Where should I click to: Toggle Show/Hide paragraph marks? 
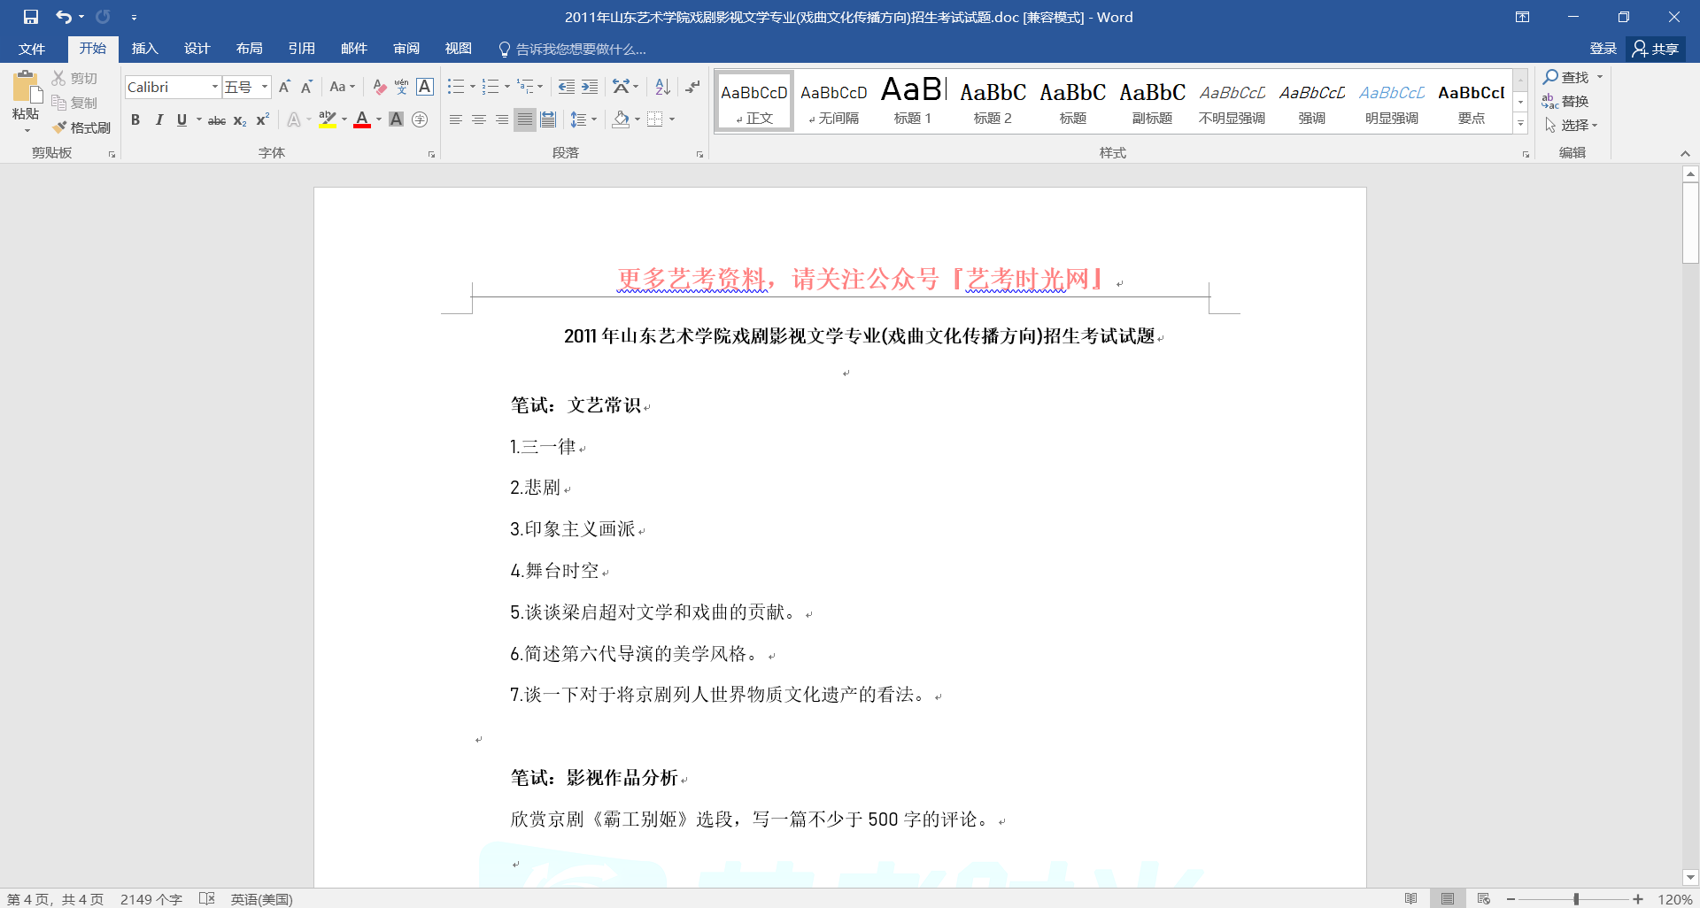tap(692, 87)
